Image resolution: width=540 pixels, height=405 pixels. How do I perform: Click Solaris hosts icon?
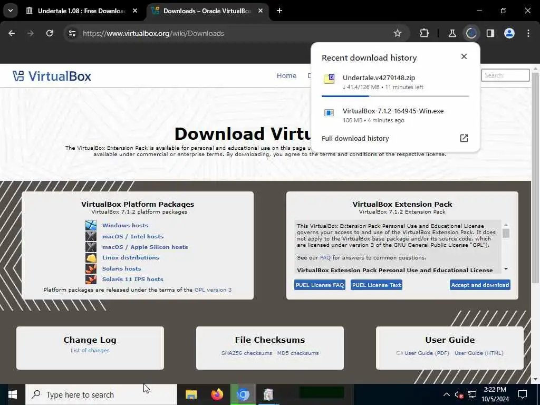coord(91,268)
